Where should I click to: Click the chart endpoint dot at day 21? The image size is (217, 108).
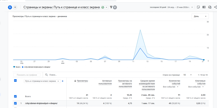pyautogui.click(x=204, y=60)
